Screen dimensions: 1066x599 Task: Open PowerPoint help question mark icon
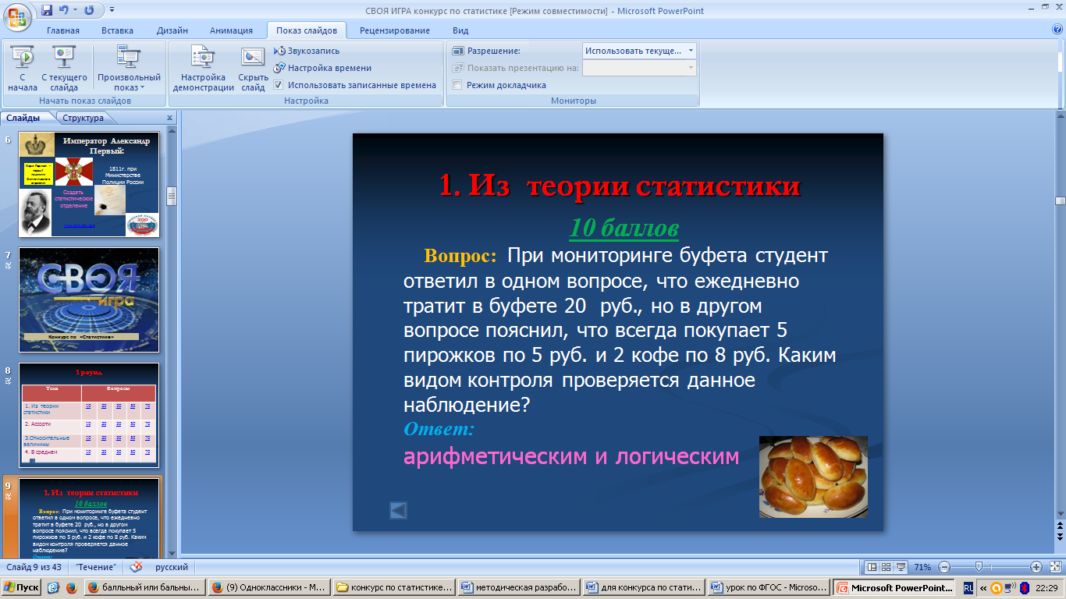pyautogui.click(x=1057, y=30)
